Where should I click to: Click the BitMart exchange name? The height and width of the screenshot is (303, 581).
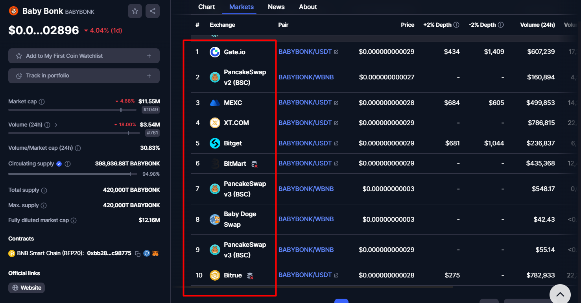click(x=235, y=163)
